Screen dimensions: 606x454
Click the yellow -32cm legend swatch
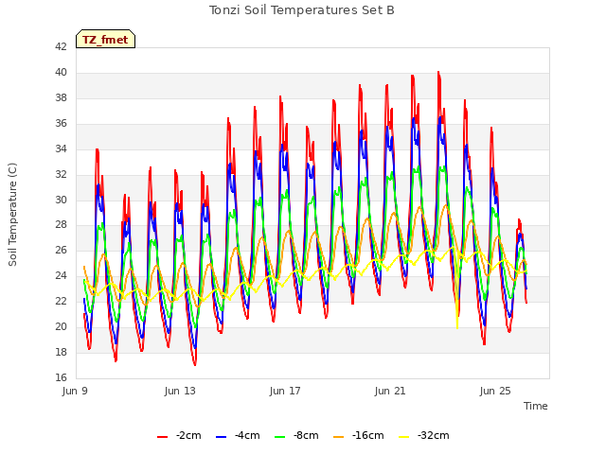404,437
